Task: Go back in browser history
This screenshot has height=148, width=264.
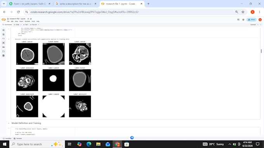Action: pyautogui.click(x=5, y=12)
